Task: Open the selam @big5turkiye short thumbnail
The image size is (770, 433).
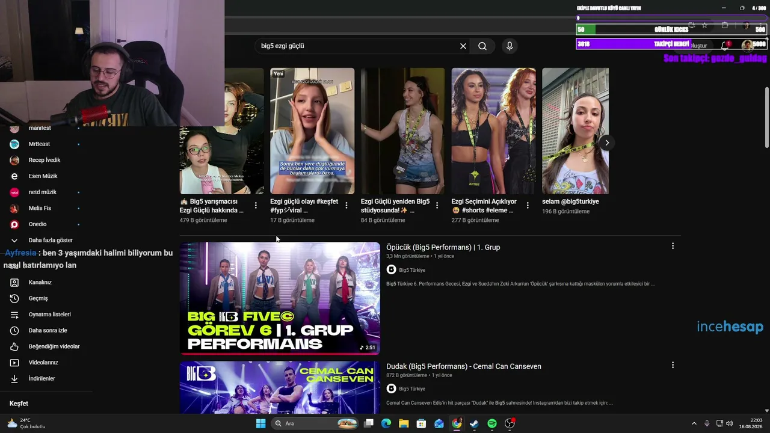Action: [x=575, y=131]
